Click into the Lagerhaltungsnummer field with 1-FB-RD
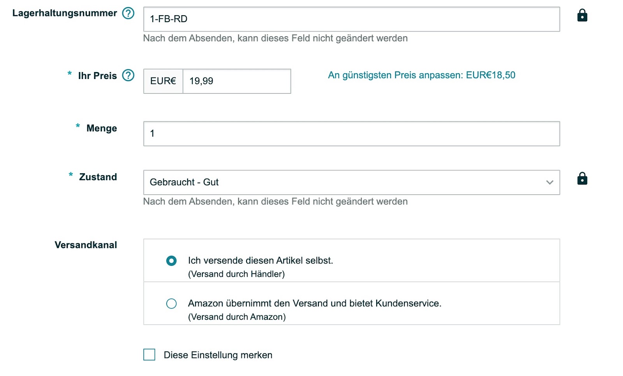 coord(351,19)
